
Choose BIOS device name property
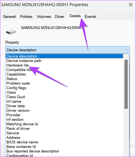(x=22, y=142)
